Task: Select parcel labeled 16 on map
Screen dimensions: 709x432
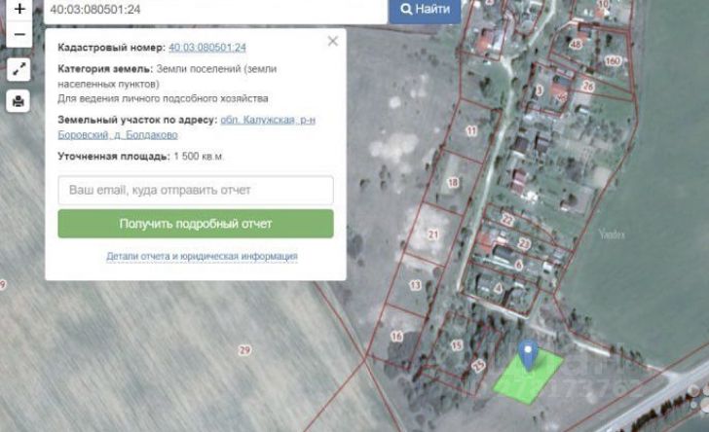Action: click(396, 337)
